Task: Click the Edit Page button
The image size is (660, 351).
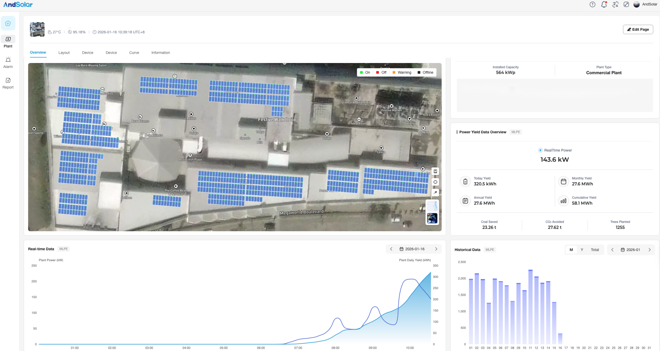Action: (638, 29)
